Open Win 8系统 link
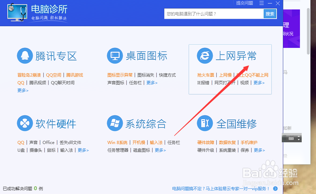The image size is (316, 194). [x=117, y=143]
